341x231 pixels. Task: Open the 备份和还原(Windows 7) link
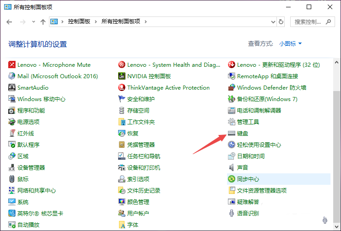tap(267, 99)
